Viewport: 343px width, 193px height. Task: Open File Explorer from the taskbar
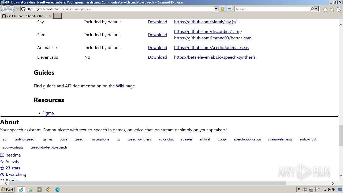(x=30, y=190)
